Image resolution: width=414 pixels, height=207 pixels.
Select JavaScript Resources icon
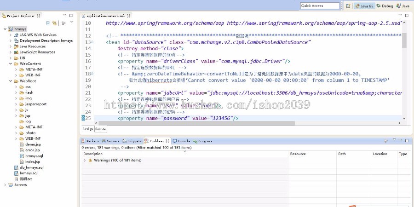16,52
